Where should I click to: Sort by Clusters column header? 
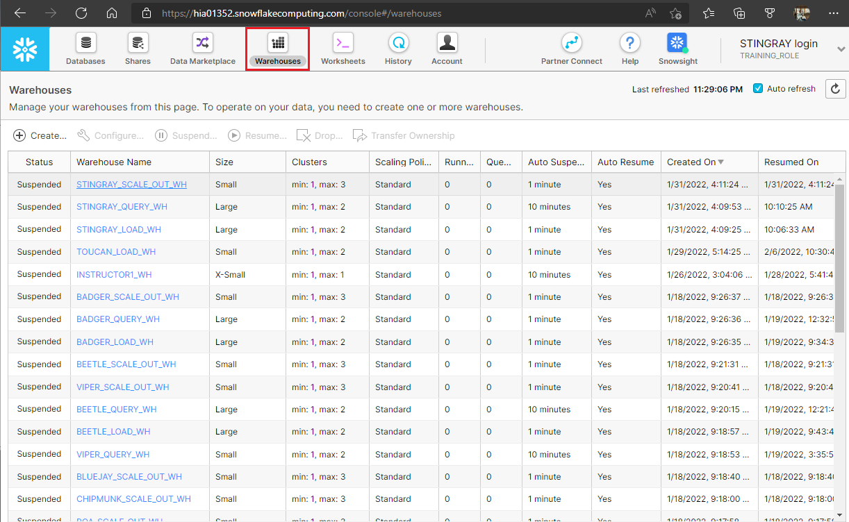(327, 162)
